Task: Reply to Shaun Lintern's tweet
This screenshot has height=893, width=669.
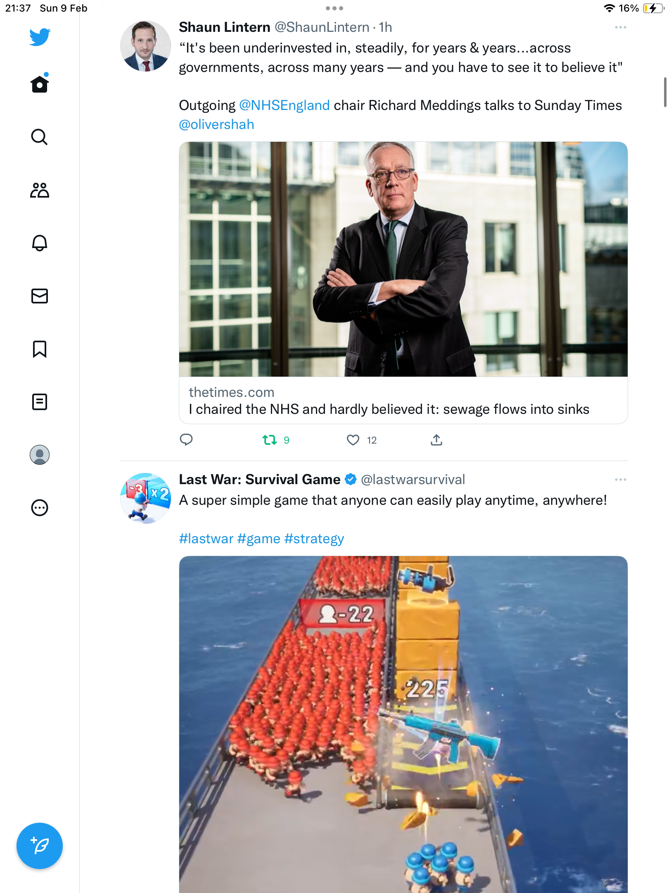Action: pos(186,439)
